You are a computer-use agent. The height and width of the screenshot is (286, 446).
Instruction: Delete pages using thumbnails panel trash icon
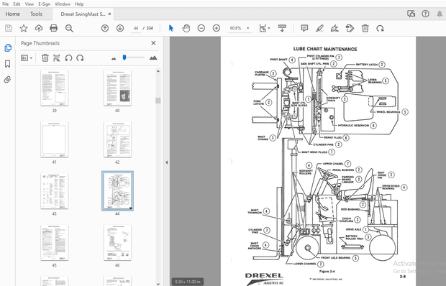point(45,58)
